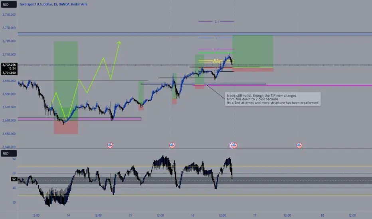Select the 0.618 Fibonacci level label
This screenshot has height=219, width=372.
216,62
